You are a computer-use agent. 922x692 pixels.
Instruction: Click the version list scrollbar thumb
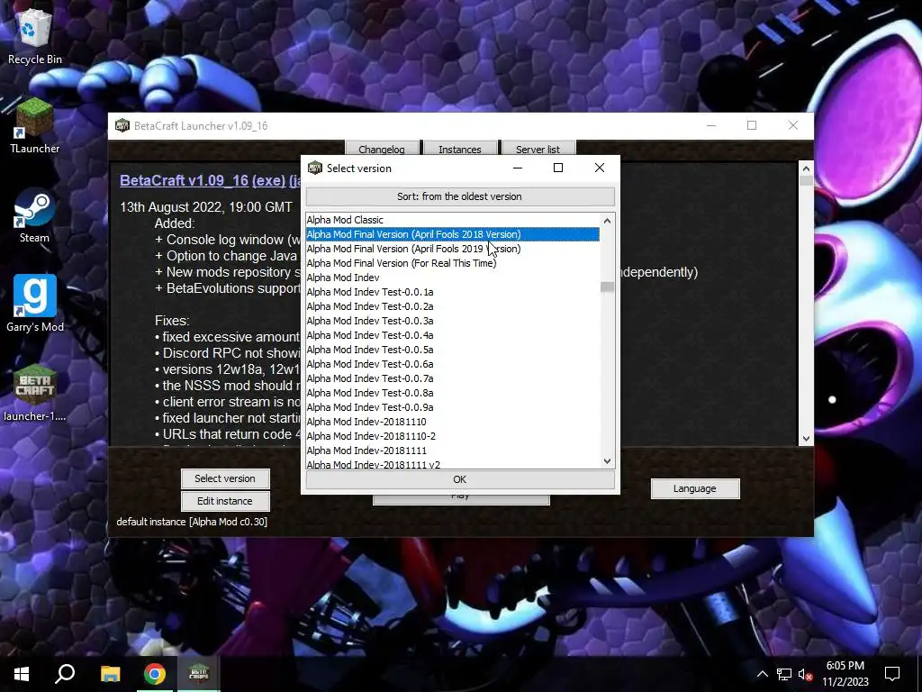point(608,287)
